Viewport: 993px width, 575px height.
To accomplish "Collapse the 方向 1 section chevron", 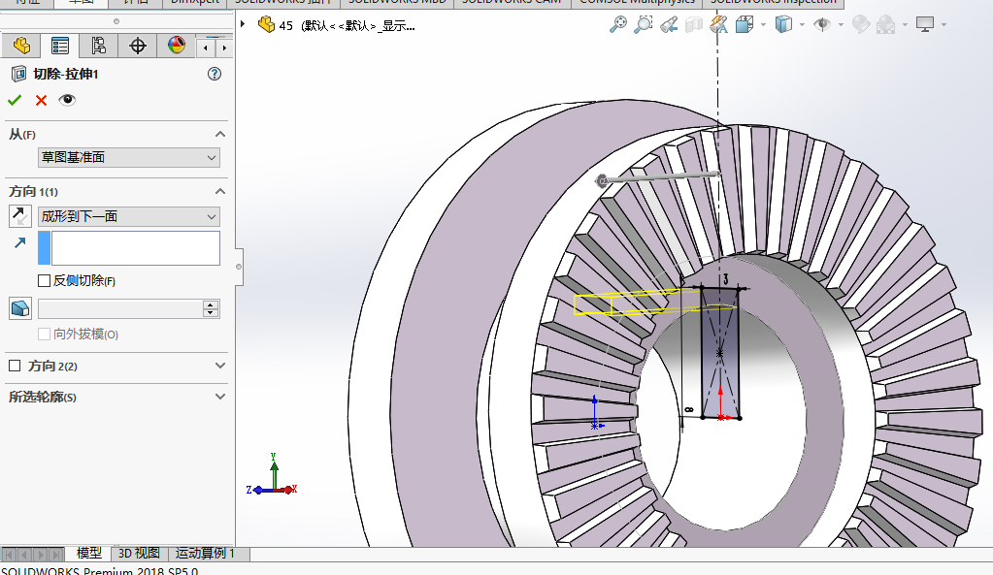I will coord(220,191).
